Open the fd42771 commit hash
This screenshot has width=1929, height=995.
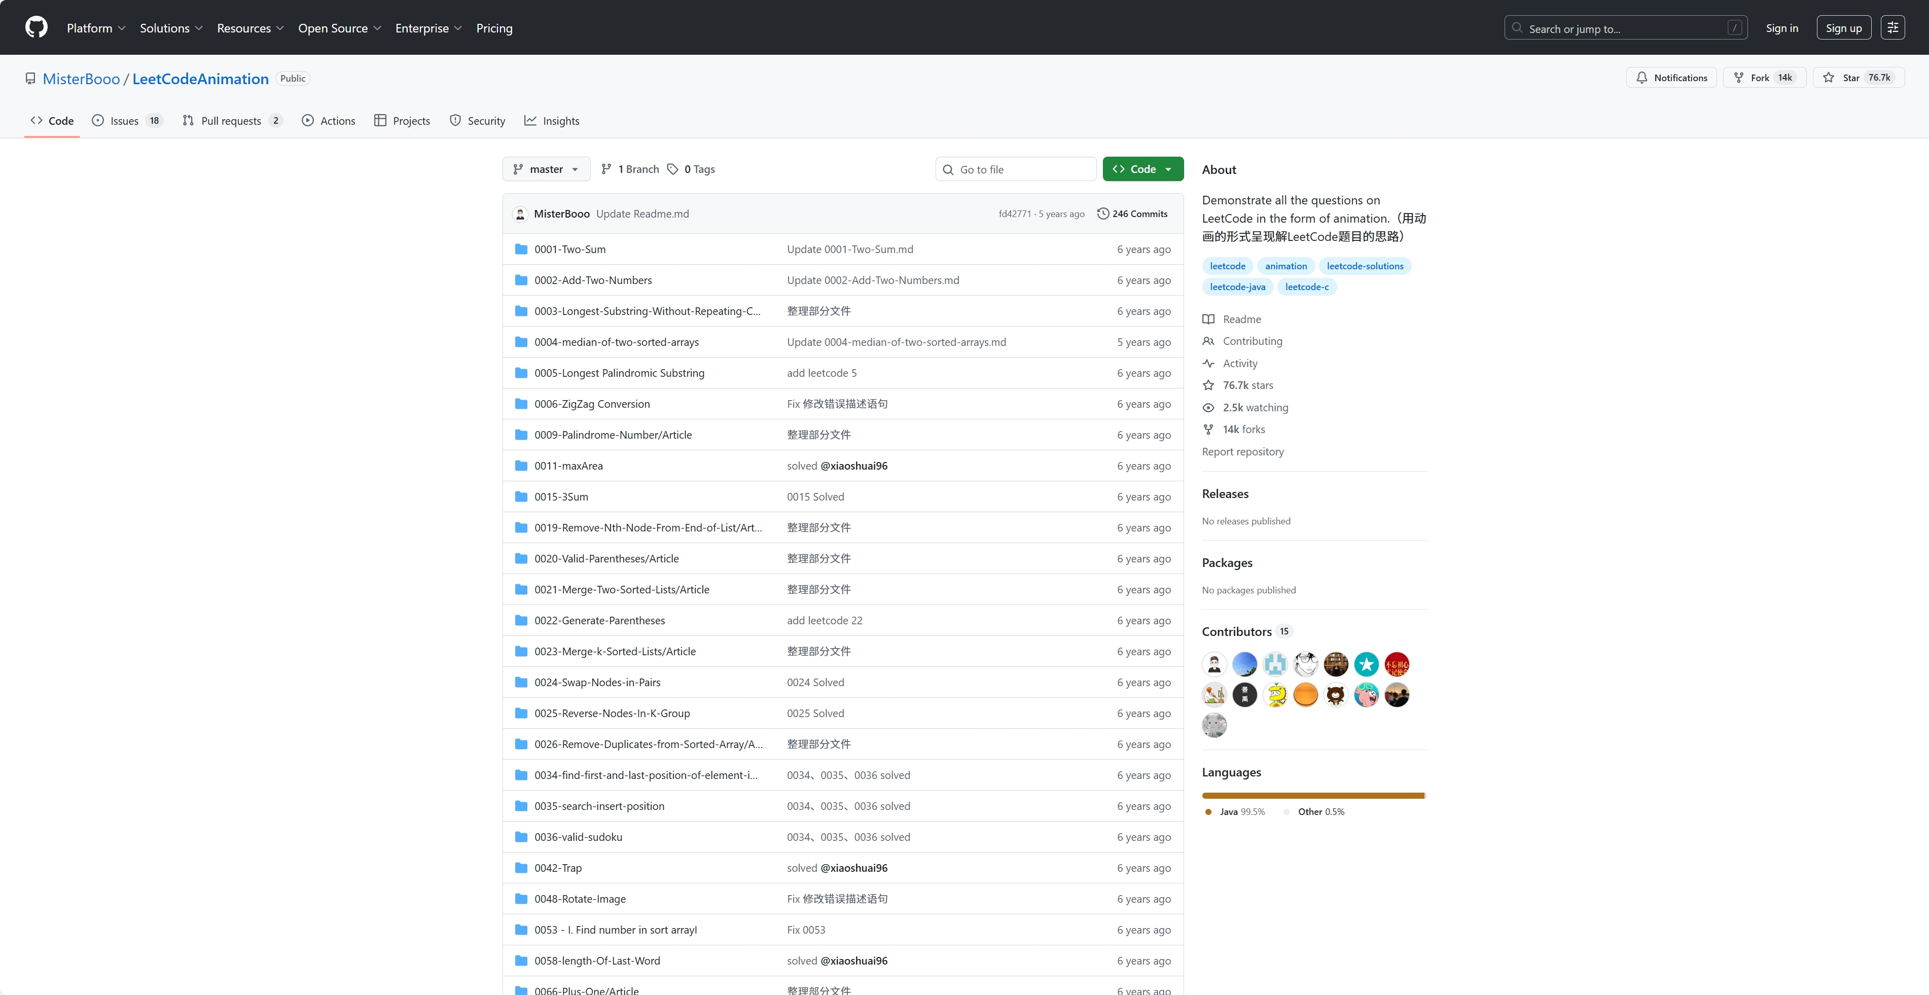coord(1015,214)
